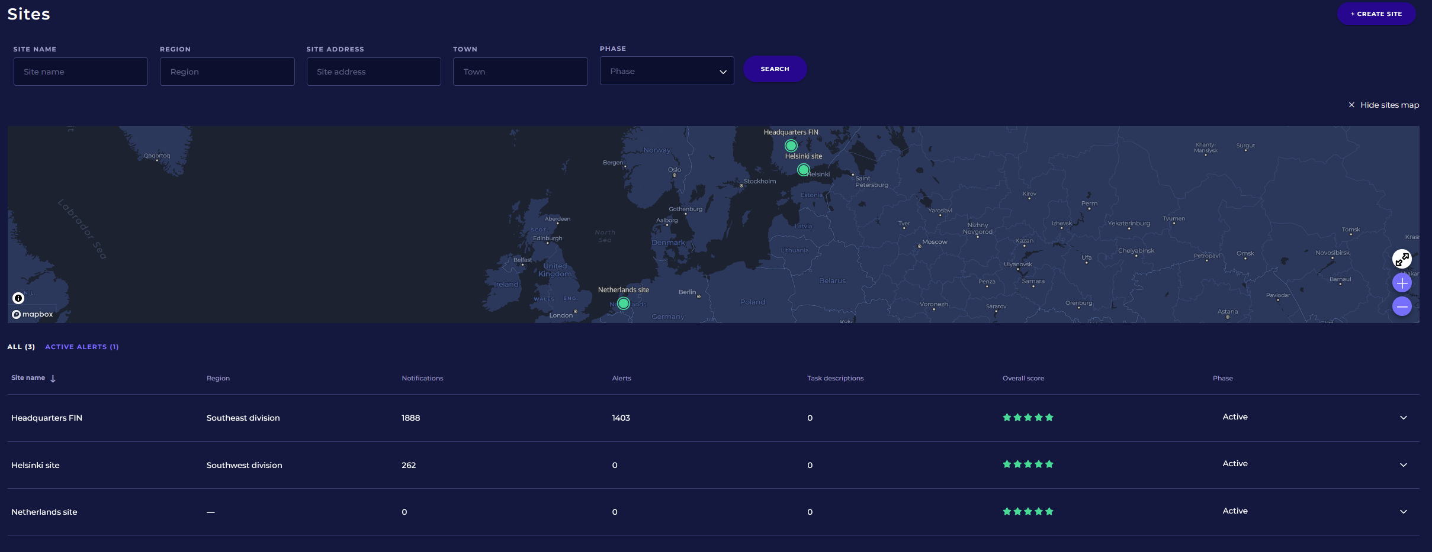This screenshot has height=552, width=1432.
Task: Focus the Site name input field
Action: (x=81, y=72)
